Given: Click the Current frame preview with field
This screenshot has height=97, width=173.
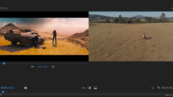Looking at the screenshot, I should point(131,36).
